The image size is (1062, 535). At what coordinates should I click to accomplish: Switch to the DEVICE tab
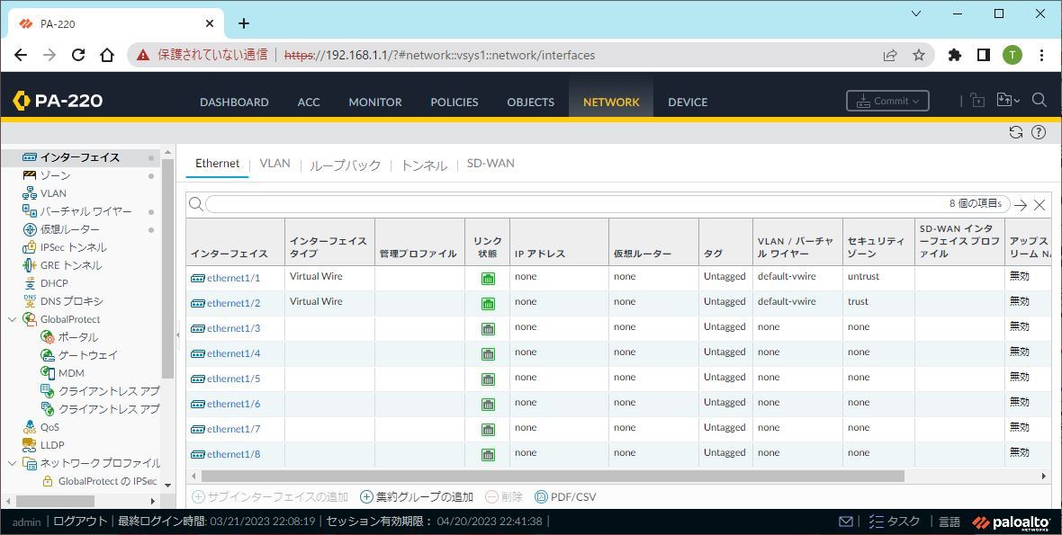tap(688, 103)
